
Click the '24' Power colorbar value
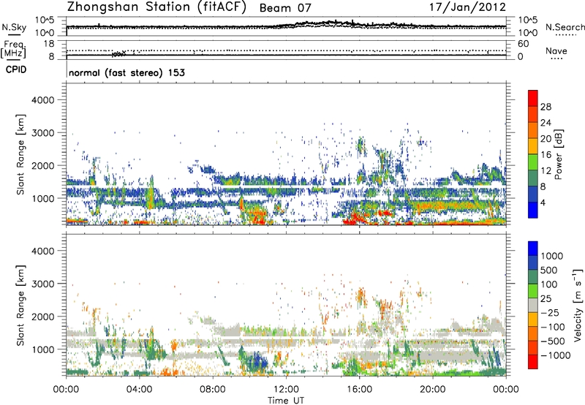546,123
